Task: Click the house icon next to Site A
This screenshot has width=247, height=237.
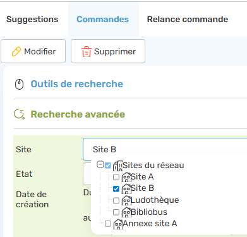Action: click(126, 177)
